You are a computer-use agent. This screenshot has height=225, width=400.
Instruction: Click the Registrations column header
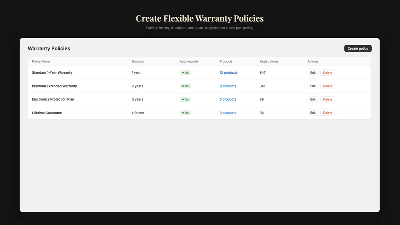[x=269, y=61]
